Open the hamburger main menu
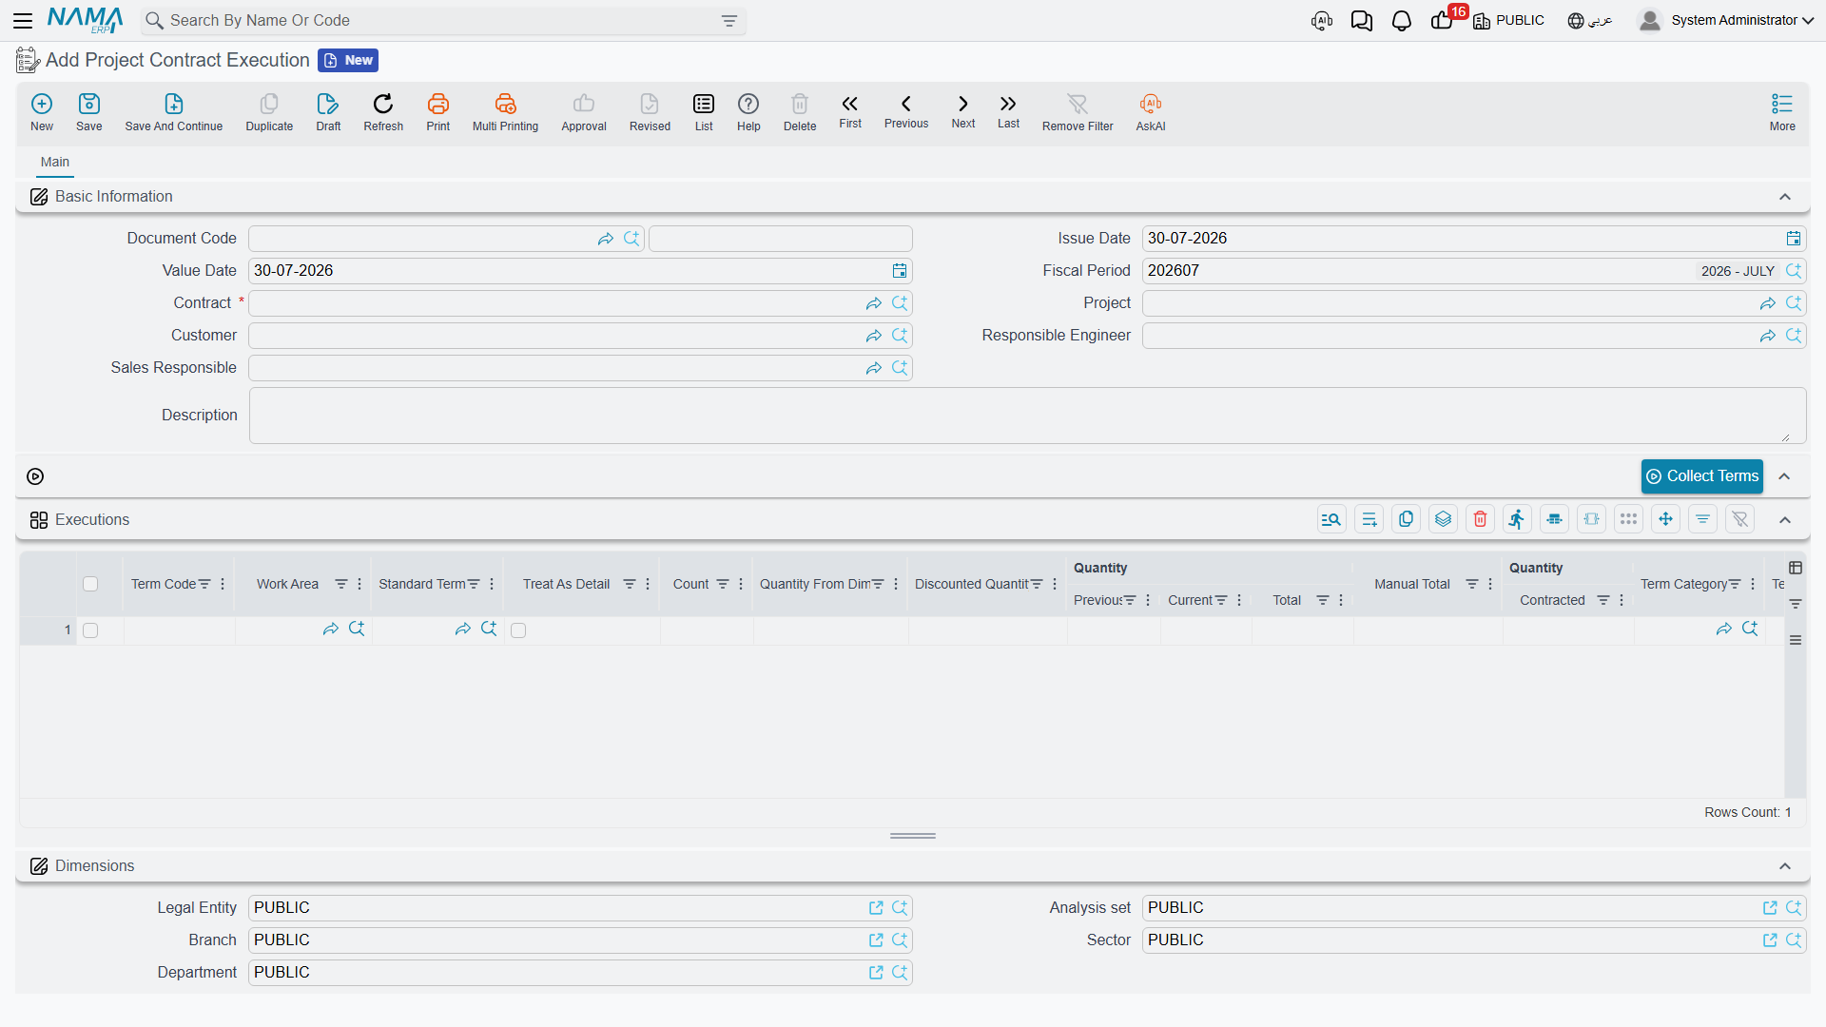The width and height of the screenshot is (1826, 1027). tap(23, 20)
